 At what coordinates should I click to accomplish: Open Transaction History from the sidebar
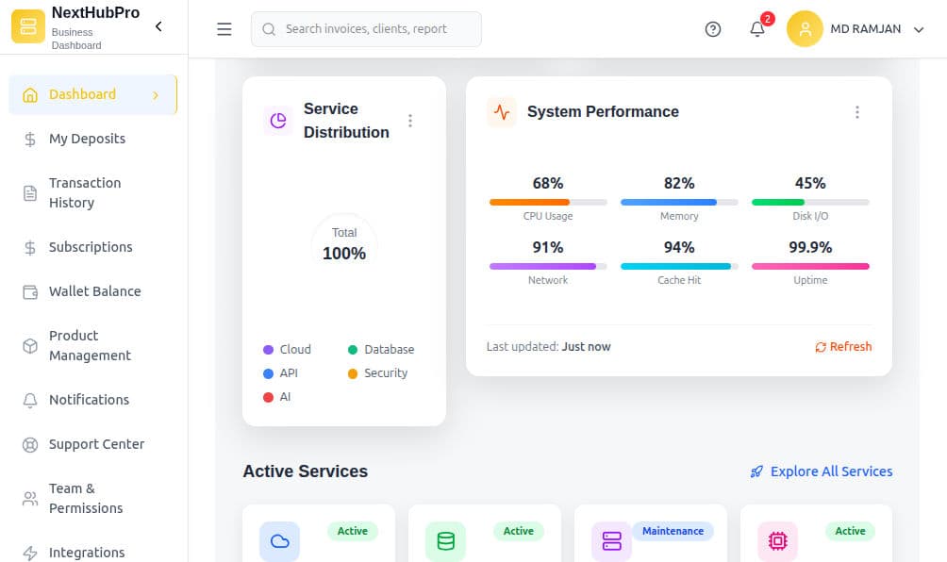(87, 192)
